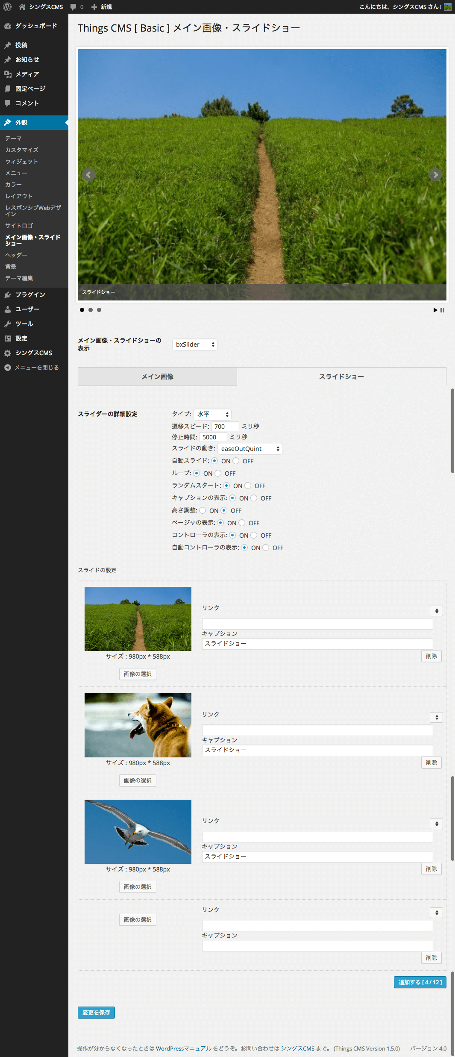Open link dropdown for seagull slide
The height and width of the screenshot is (1057, 455).
436,824
